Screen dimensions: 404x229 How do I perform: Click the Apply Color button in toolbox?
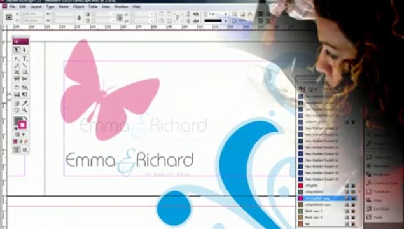(15, 141)
